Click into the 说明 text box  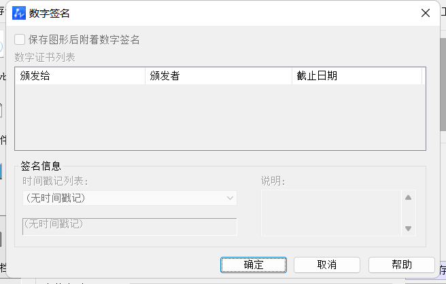[331, 213]
